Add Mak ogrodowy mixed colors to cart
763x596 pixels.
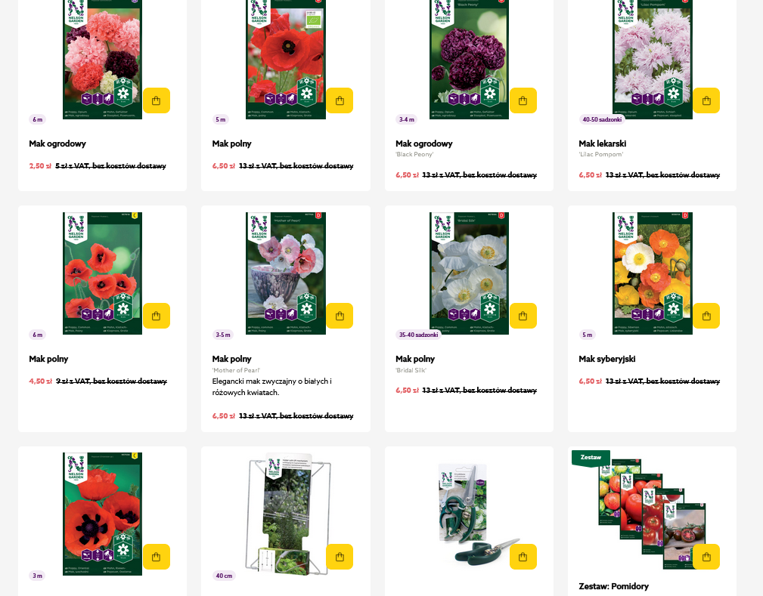pos(157,100)
